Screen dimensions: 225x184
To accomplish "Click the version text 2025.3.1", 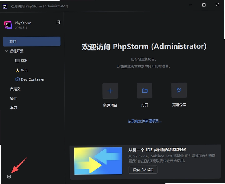I will pos(21,28).
